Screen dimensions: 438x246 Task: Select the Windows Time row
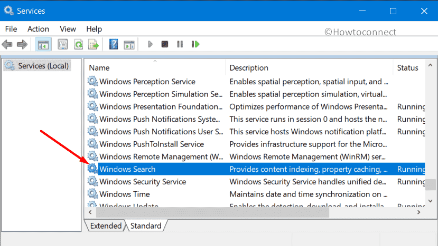256,194
